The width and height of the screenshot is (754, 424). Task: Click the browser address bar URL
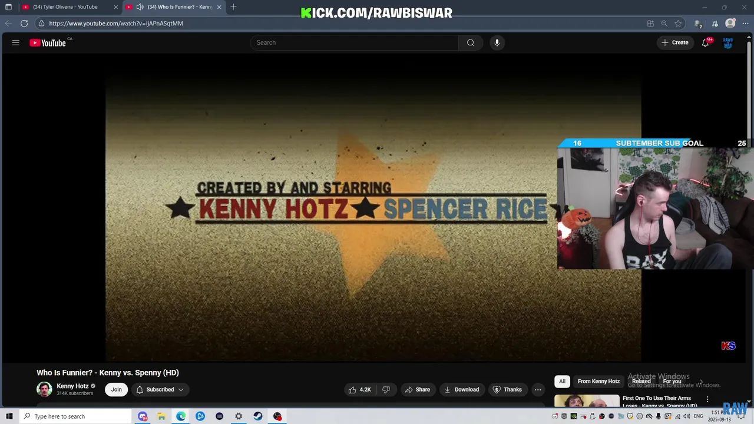pos(116,24)
